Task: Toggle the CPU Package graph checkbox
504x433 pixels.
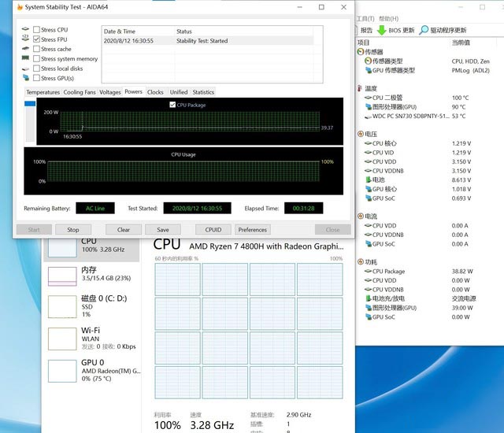Action: coord(172,105)
